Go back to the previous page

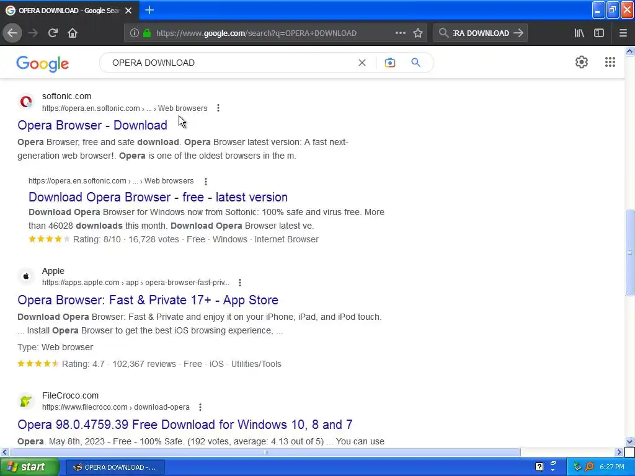[12, 33]
